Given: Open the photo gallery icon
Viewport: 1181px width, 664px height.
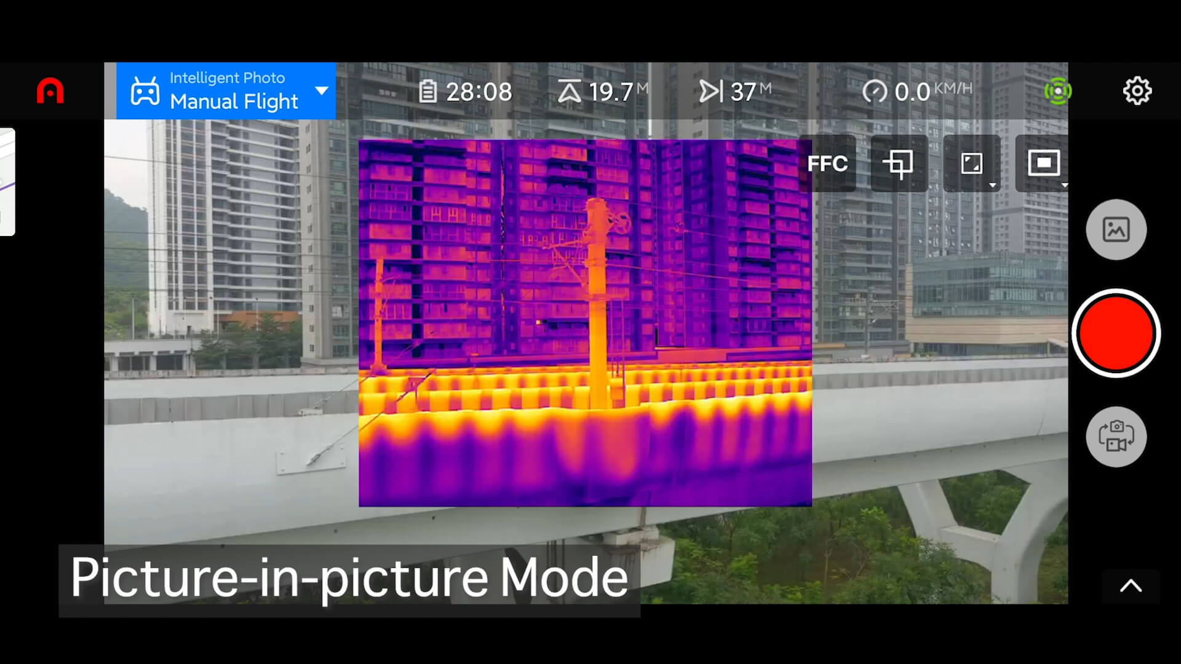Looking at the screenshot, I should 1117,229.
